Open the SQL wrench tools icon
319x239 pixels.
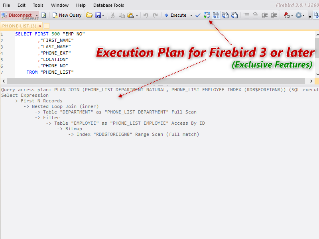point(287,15)
